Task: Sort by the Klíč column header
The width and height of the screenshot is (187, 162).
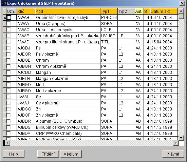Action: pyautogui.click(x=26, y=12)
